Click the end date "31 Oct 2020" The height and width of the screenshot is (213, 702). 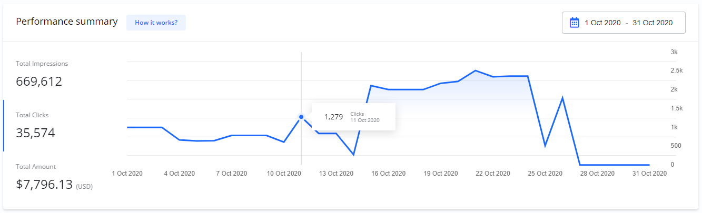[x=652, y=23]
